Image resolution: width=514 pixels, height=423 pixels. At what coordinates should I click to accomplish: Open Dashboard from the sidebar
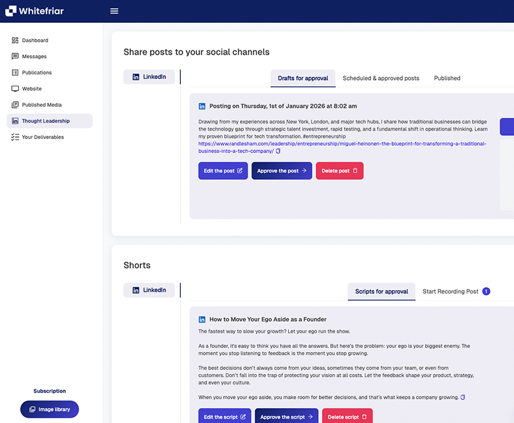pos(35,40)
